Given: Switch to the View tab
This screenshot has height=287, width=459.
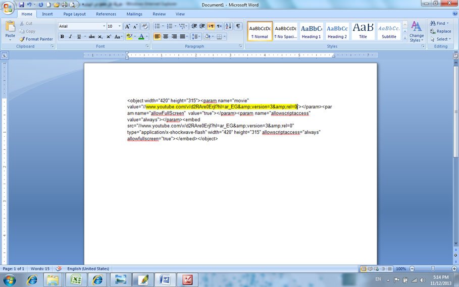Looking at the screenshot, I should coord(180,14).
